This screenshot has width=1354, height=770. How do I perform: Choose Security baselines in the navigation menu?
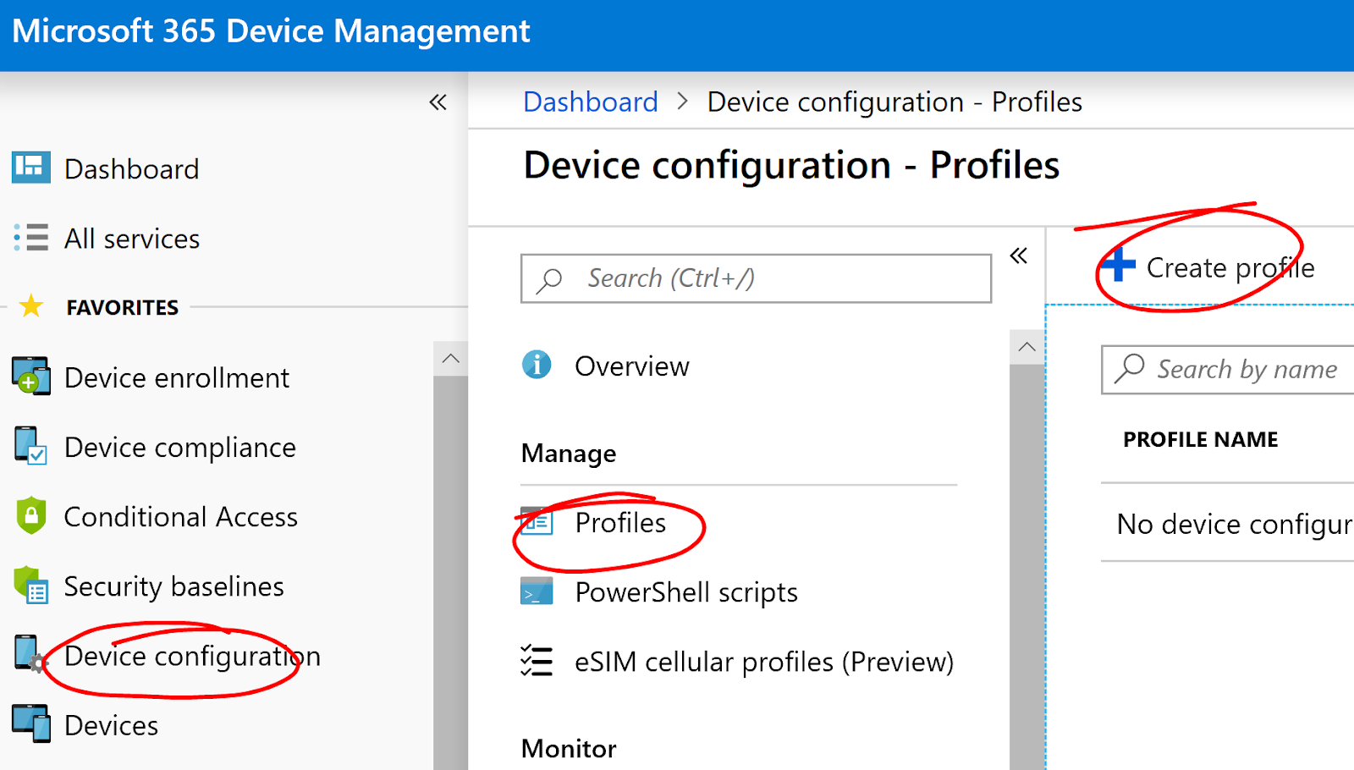173,586
